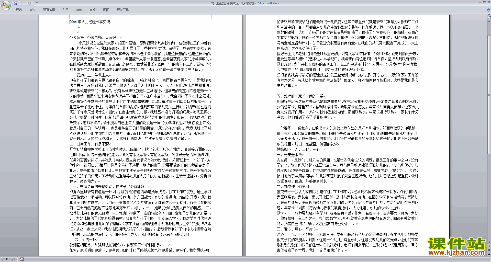Screen dimensions: 491x262
Task: Click the Undo arrow in Quick Access
Action: [x=21, y=3]
